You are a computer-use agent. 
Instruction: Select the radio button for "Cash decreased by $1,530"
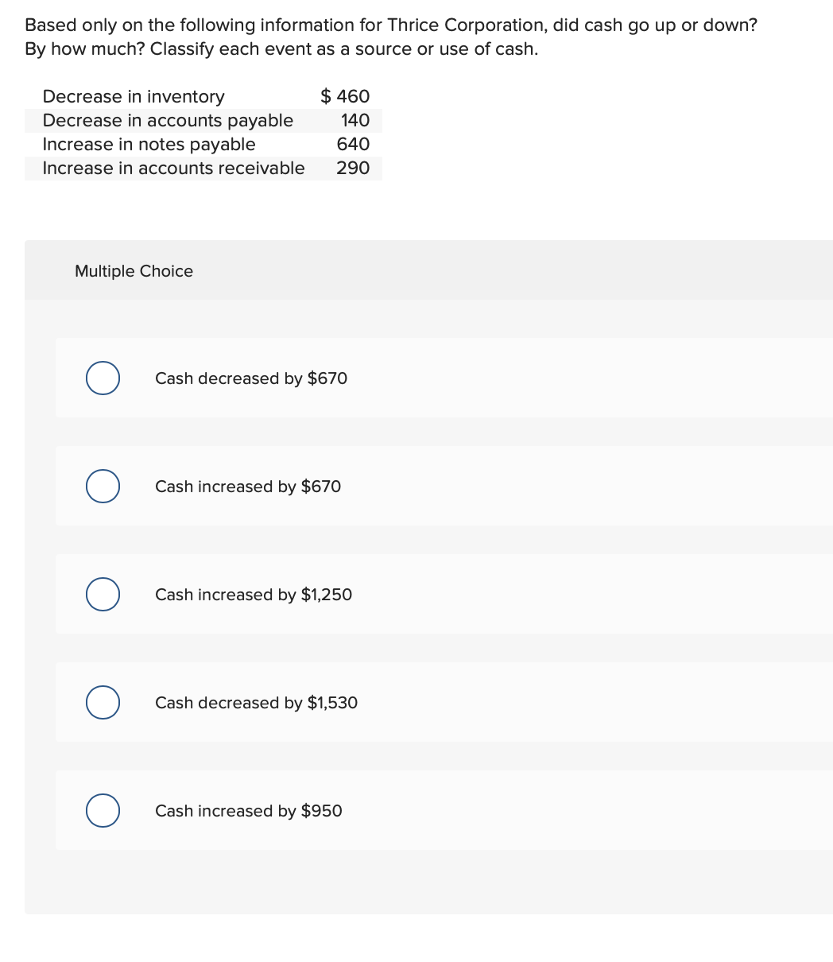(102, 702)
